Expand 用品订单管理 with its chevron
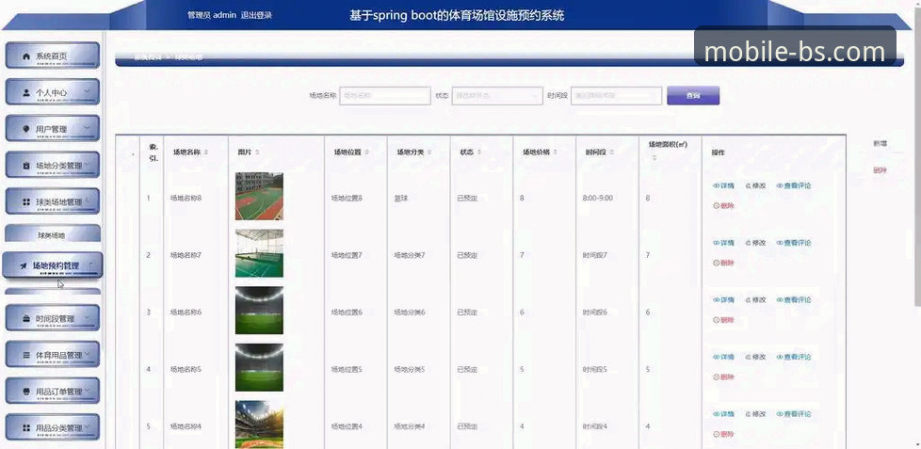 pyautogui.click(x=87, y=391)
